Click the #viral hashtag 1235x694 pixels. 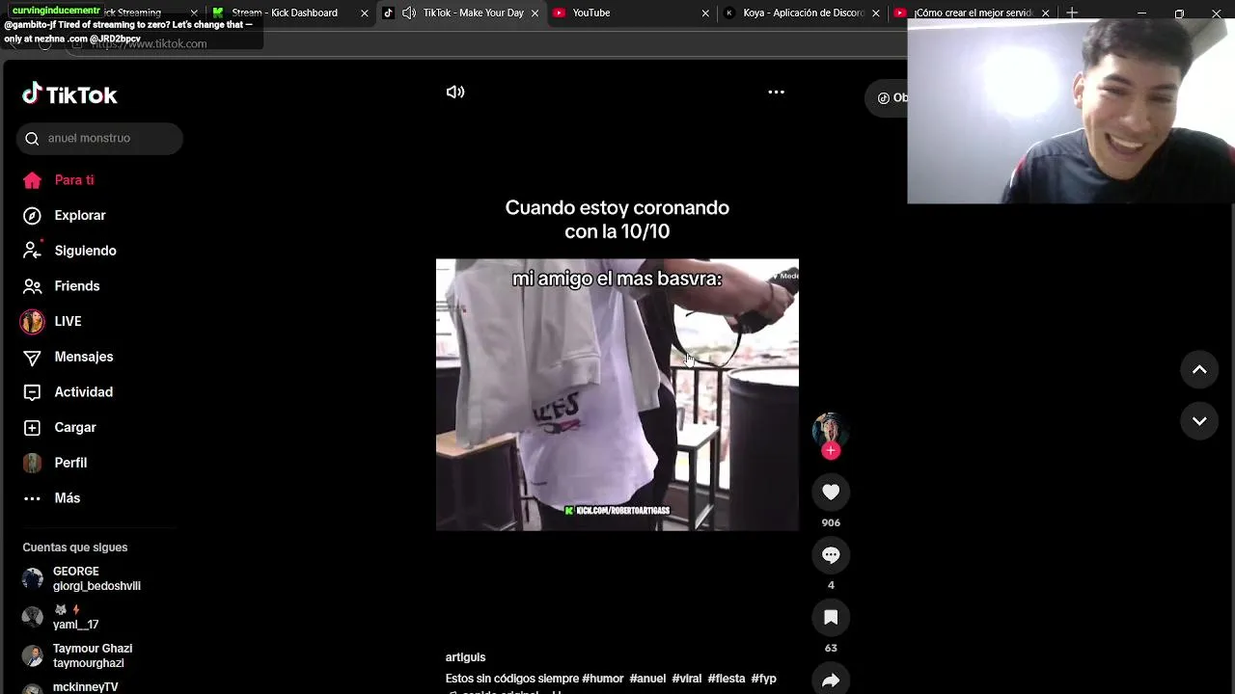[x=687, y=679]
